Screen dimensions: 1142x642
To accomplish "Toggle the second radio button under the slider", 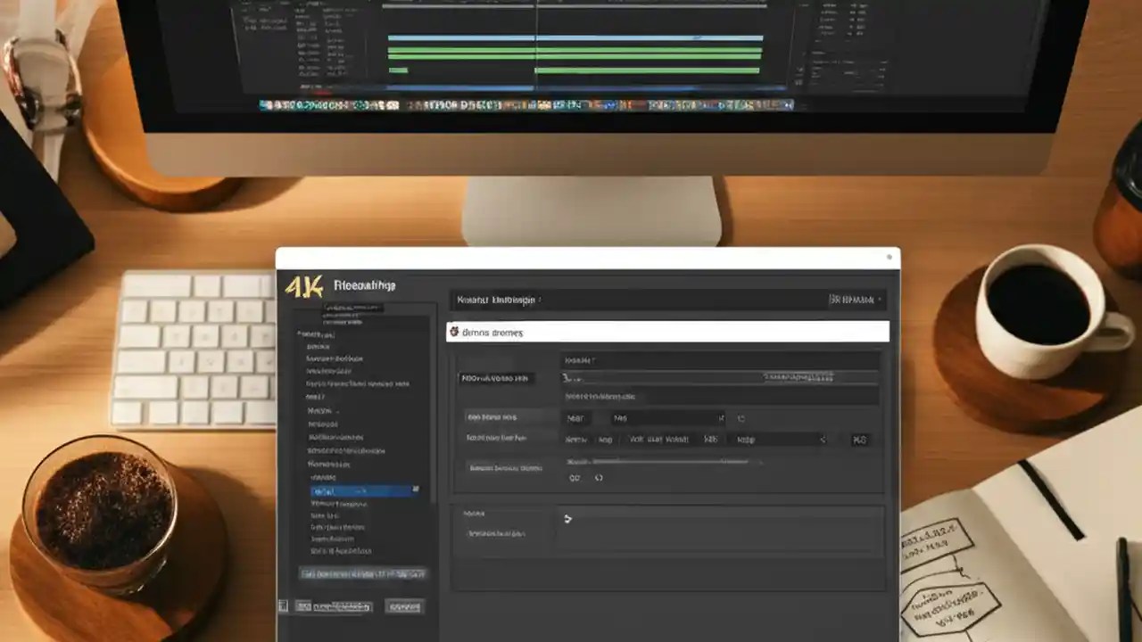I will coord(600,478).
